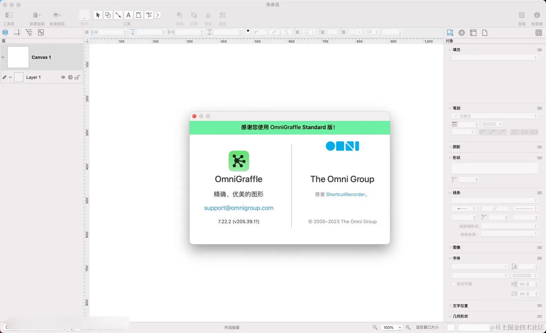Click the zoom out magnifier icon

(375, 327)
